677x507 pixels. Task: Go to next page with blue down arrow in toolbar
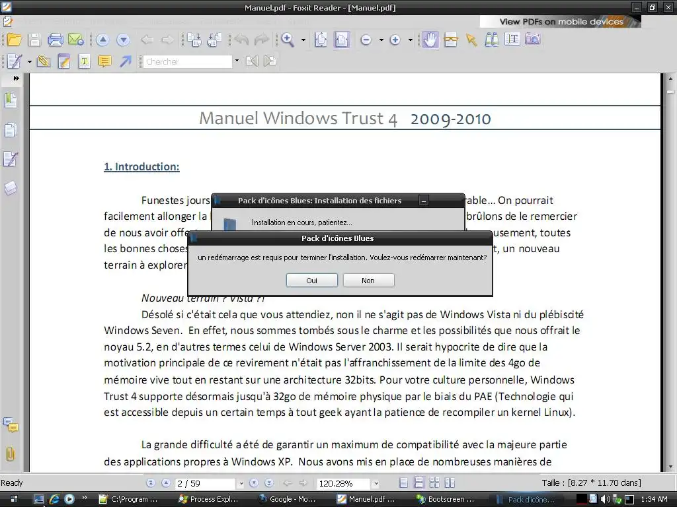click(123, 40)
